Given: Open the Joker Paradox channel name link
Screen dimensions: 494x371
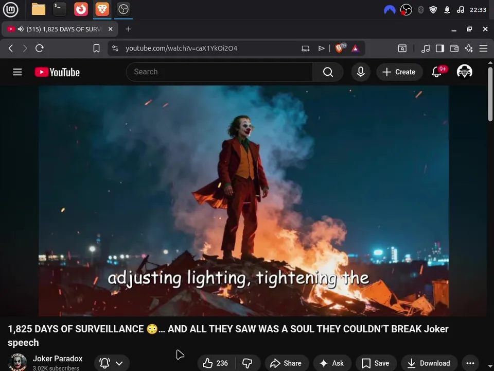Looking at the screenshot, I should click(x=58, y=359).
